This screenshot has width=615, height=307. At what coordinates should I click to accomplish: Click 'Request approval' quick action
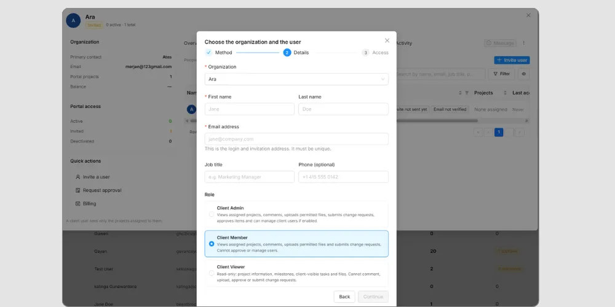(102, 190)
